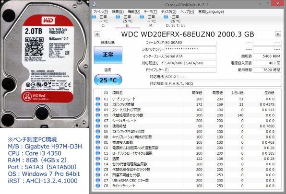Click status icon for ID C1 row
Viewport: 286px width, 194px height.
pos(98,153)
